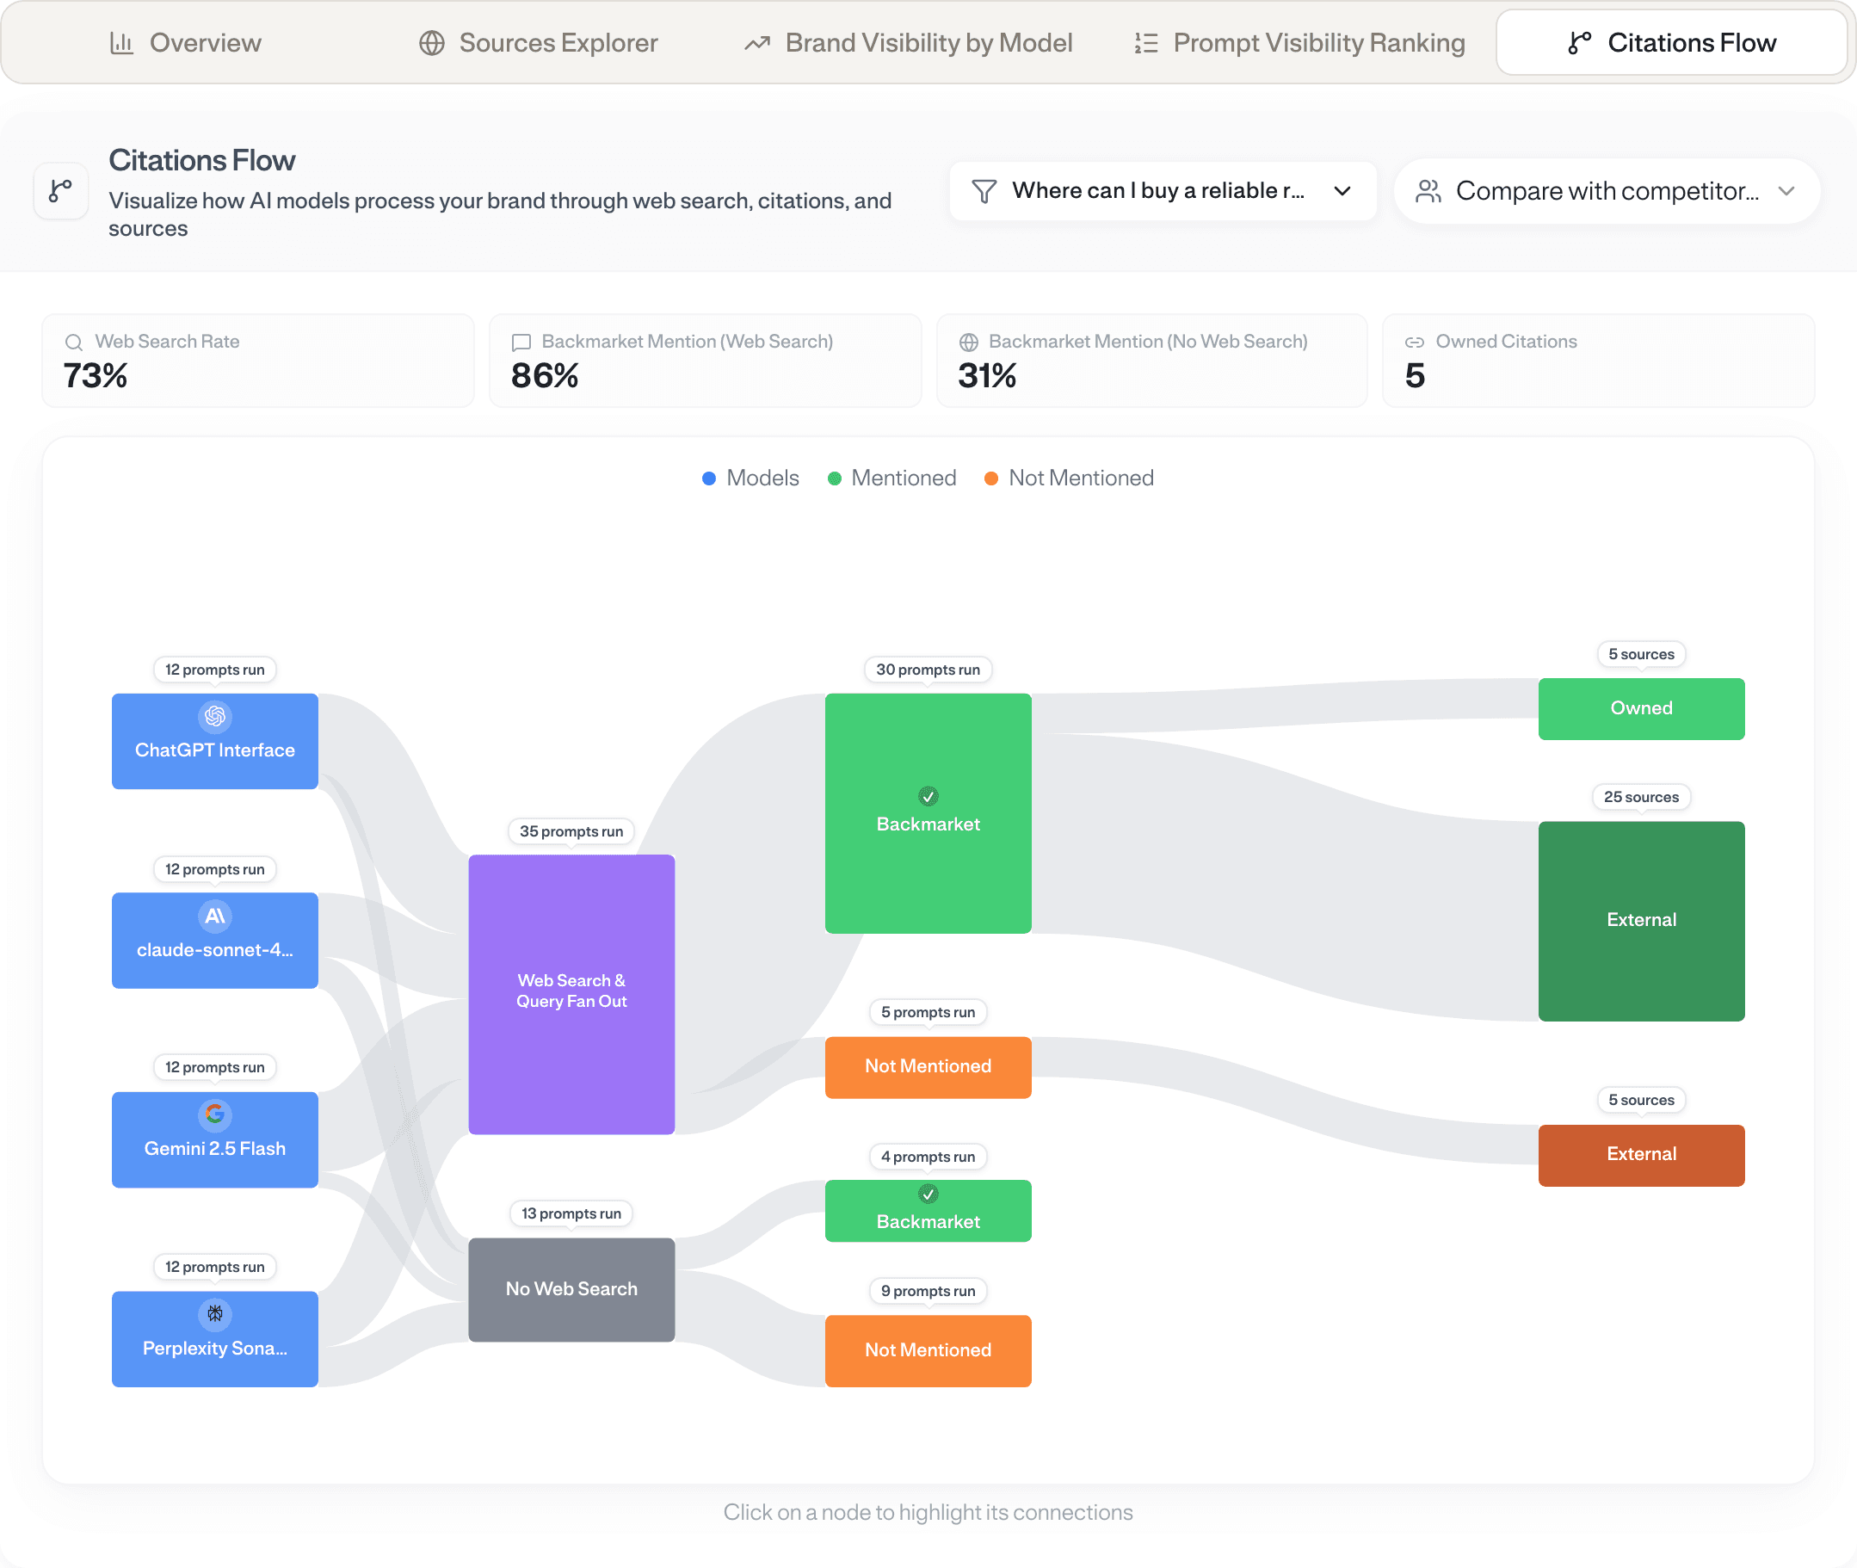The image size is (1857, 1568).
Task: Click the 12 prompts run label above ChatGPT Interface
Action: pos(215,670)
